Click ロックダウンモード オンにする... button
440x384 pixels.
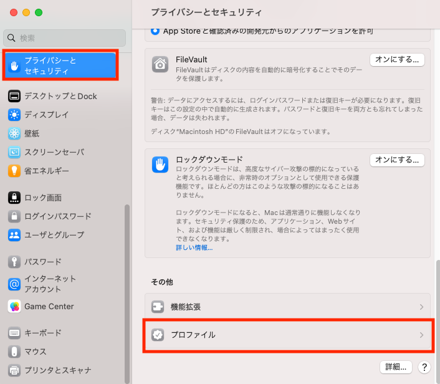[397, 160]
